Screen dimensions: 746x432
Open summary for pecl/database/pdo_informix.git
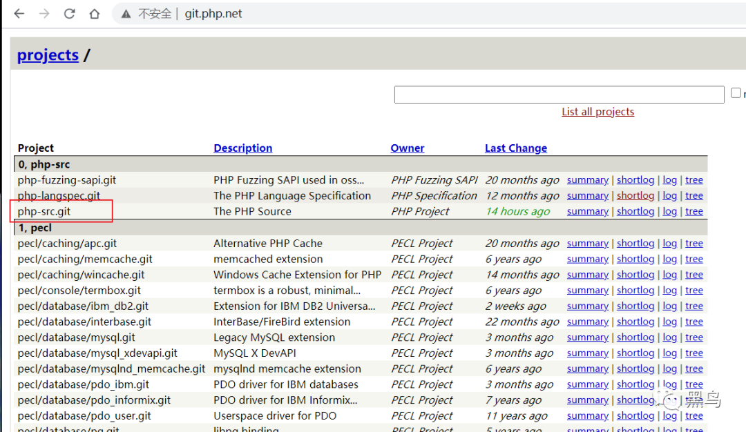point(588,400)
